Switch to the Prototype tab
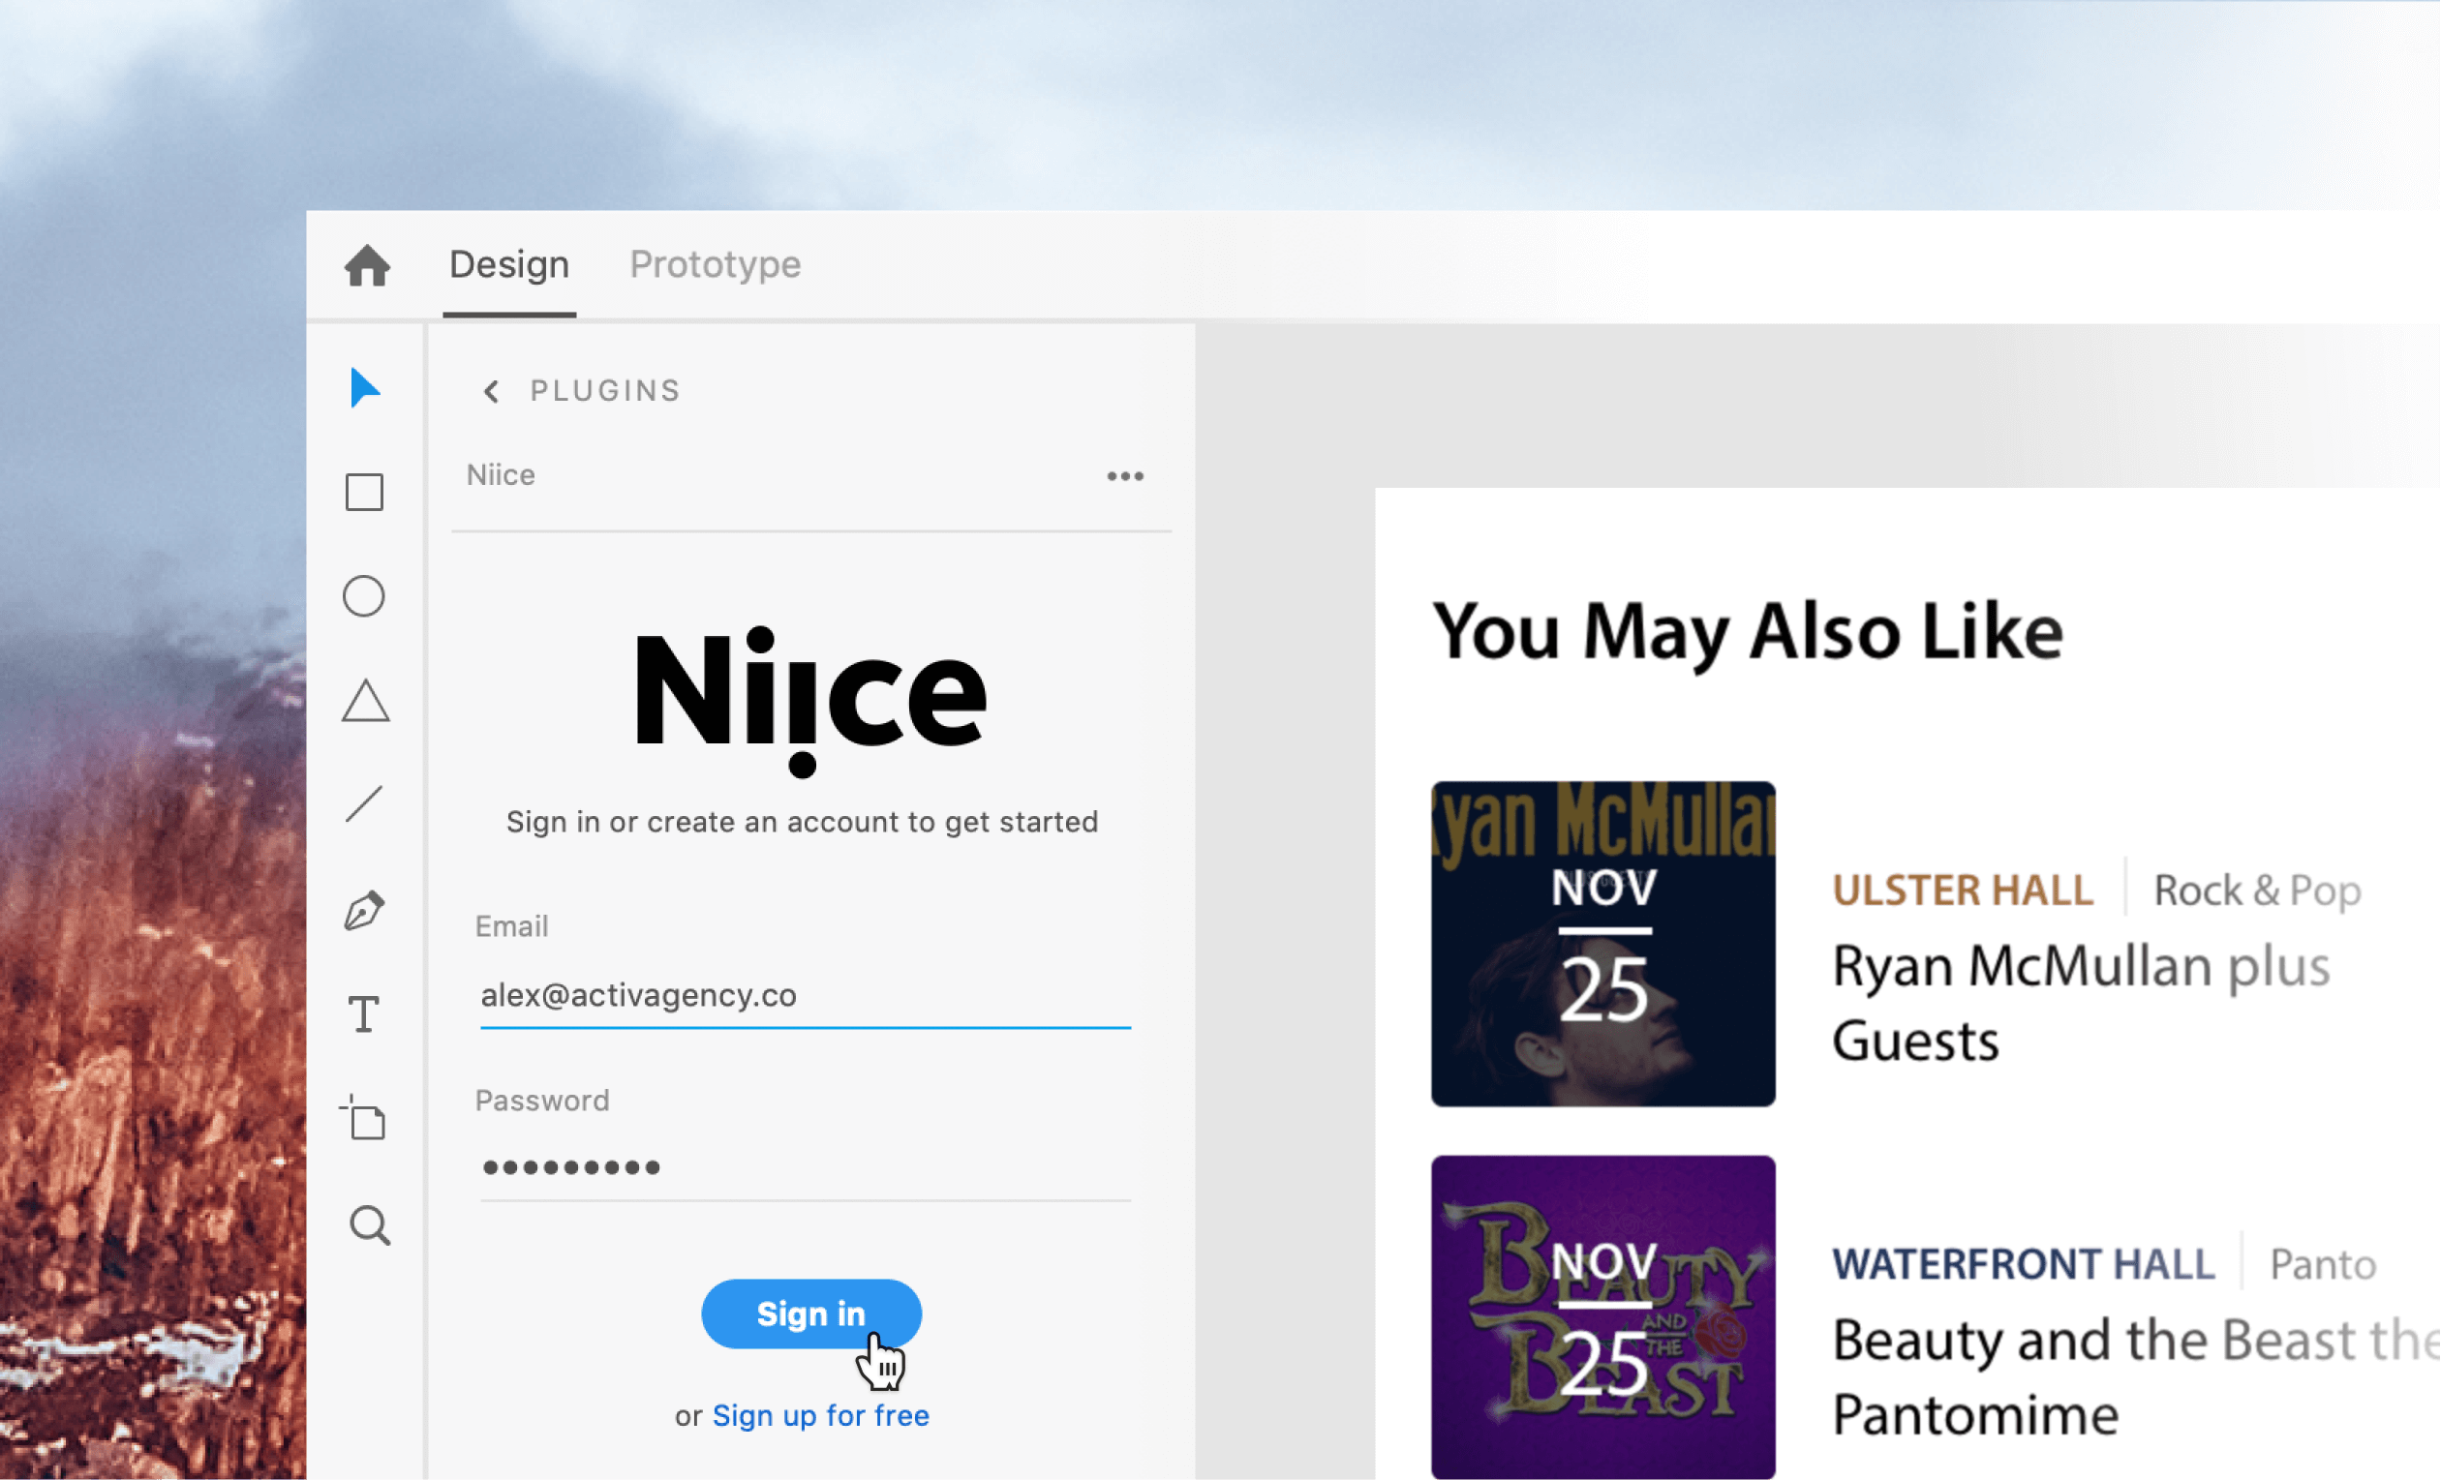 [716, 264]
